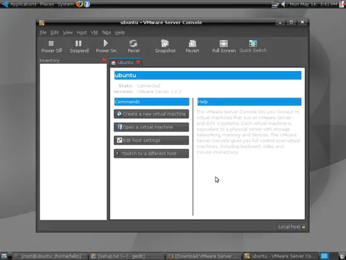Open the View menu
346x260 pixels.
click(x=67, y=33)
